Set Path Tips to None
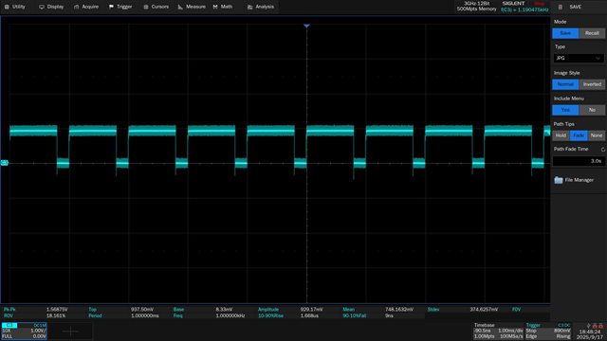Screen dimensions: 607x341 coord(597,135)
